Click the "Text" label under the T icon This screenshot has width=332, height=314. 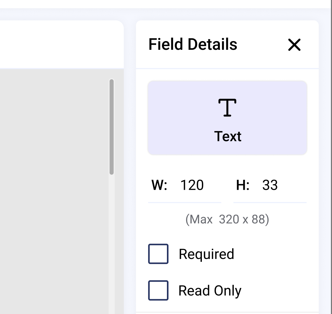pyautogui.click(x=228, y=136)
